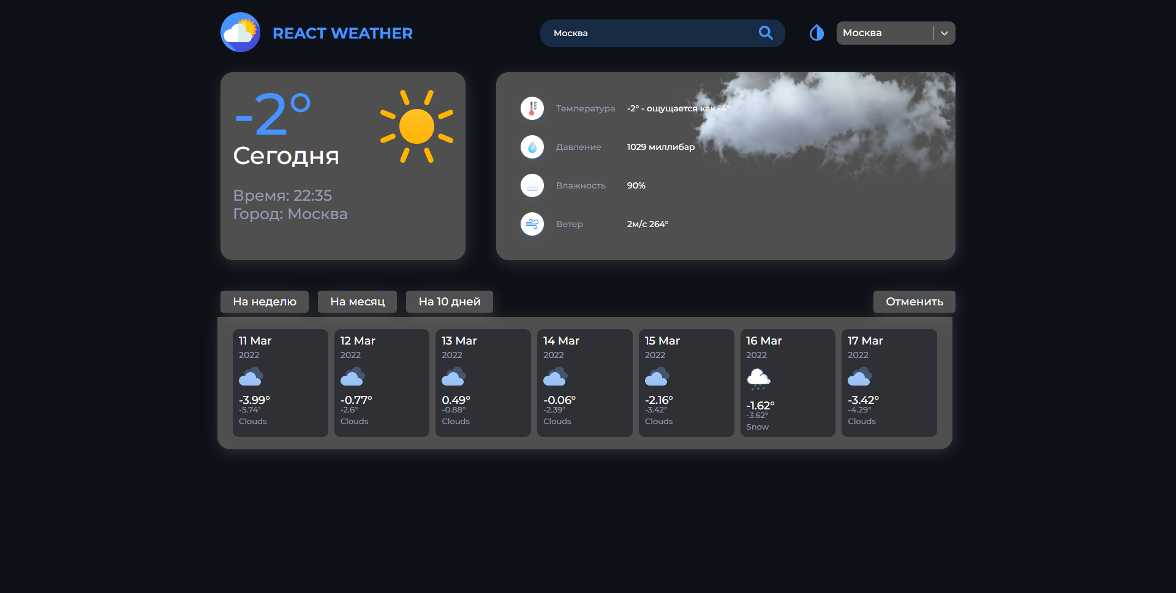Image resolution: width=1176 pixels, height=593 pixels.
Task: Click the thermometer temperature icon
Action: (x=532, y=108)
